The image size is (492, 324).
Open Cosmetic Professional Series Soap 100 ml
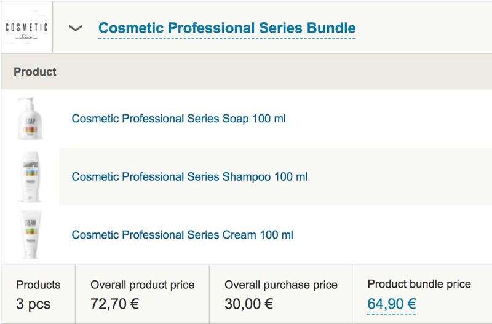(178, 119)
